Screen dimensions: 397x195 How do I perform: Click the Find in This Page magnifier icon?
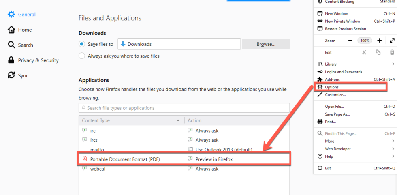[320, 133]
